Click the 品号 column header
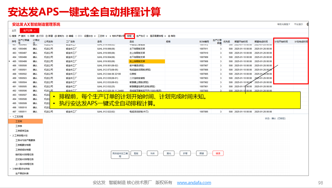 [100, 42]
